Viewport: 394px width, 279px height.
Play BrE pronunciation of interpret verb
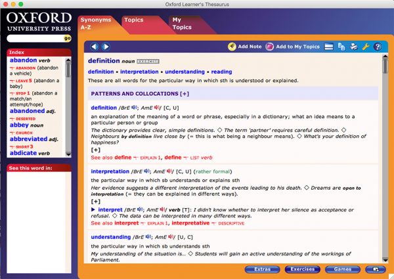pos(140,209)
